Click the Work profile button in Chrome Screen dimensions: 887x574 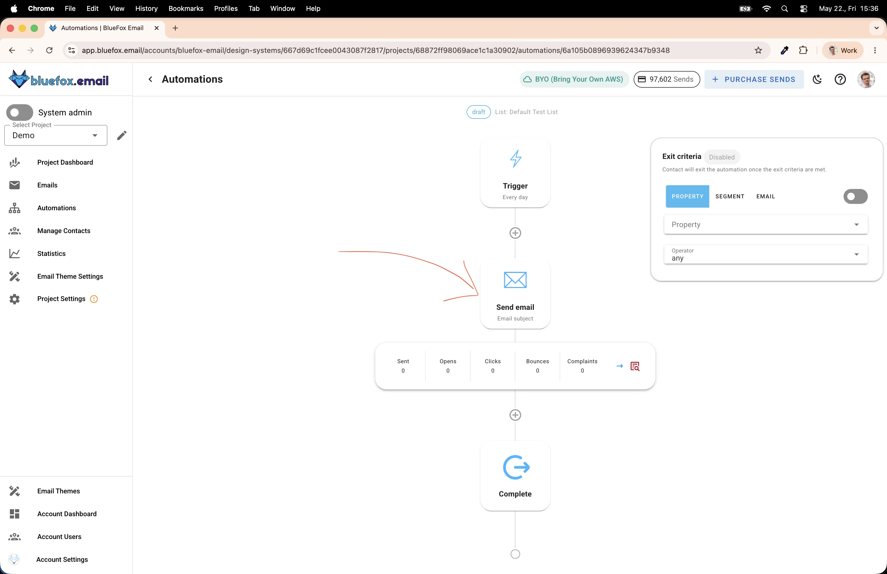point(843,50)
